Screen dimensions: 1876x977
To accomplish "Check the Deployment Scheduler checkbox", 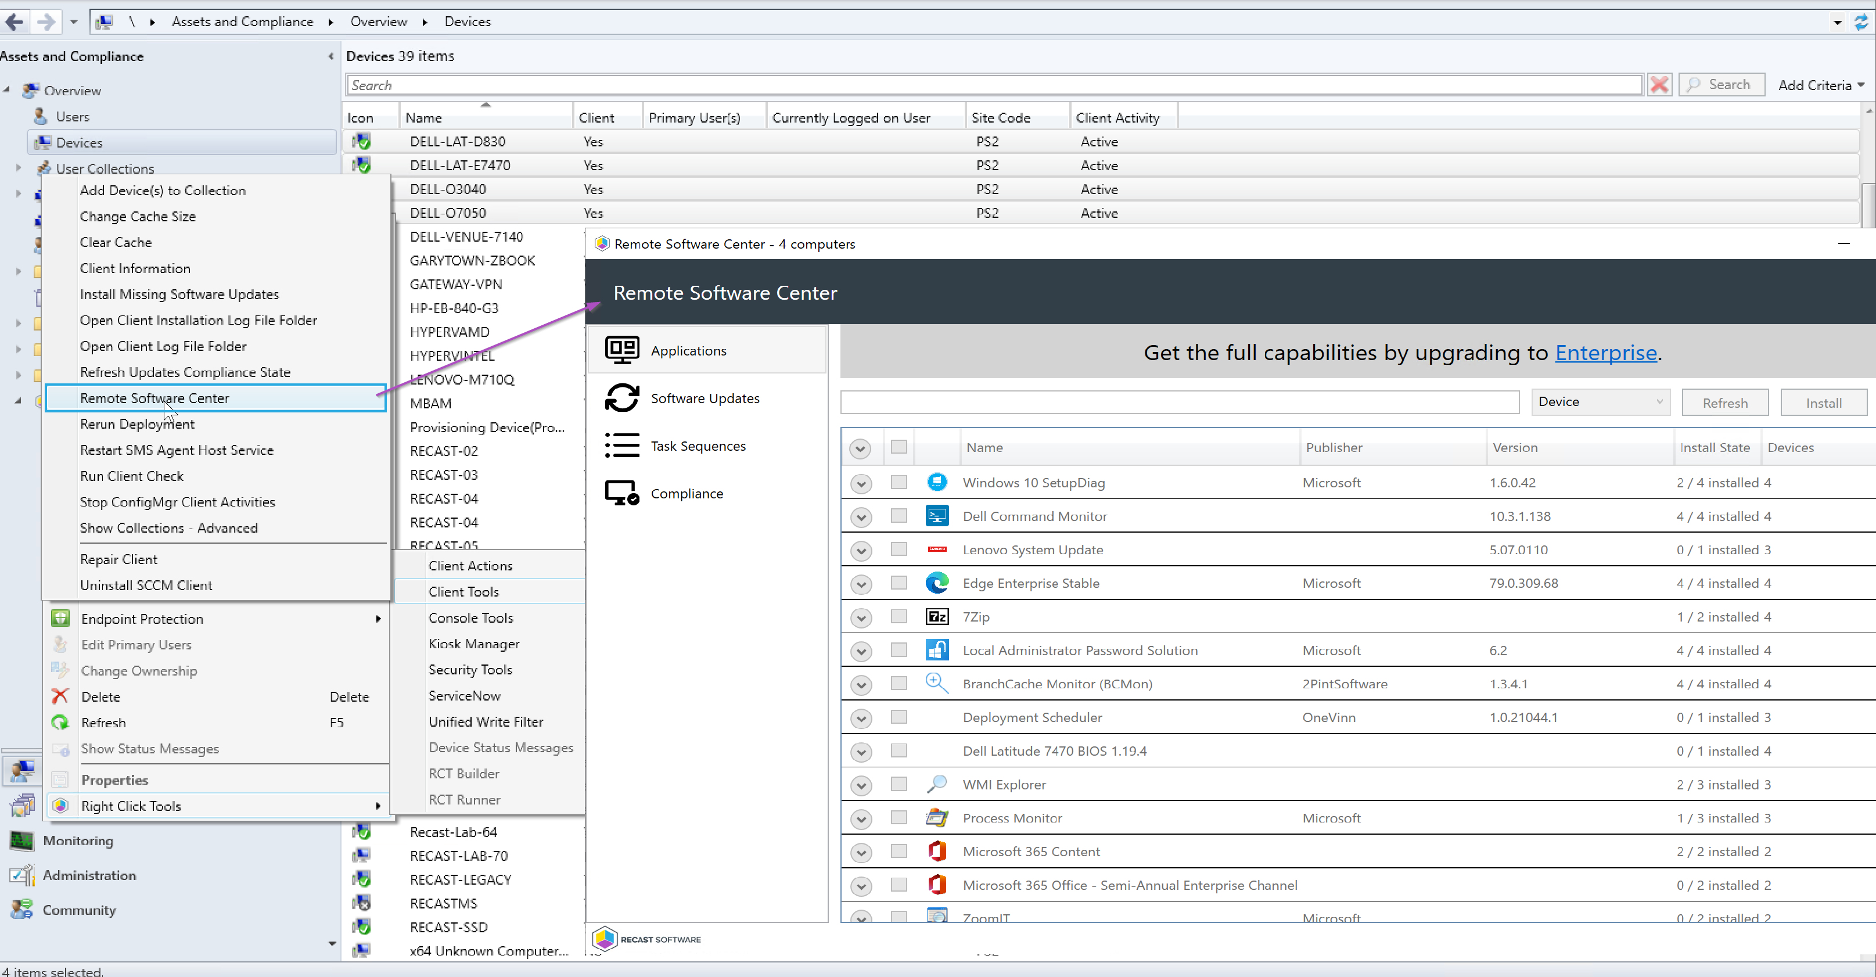I will 899,717.
